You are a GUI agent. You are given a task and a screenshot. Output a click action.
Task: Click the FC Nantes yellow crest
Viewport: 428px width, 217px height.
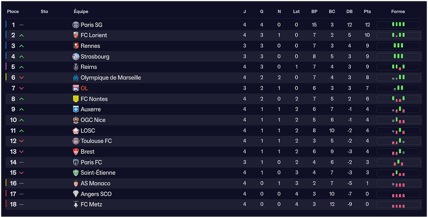pyautogui.click(x=76, y=99)
